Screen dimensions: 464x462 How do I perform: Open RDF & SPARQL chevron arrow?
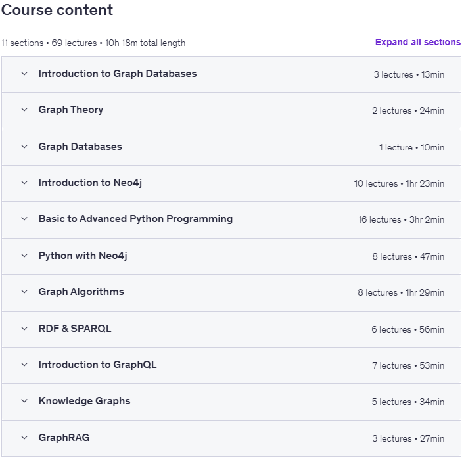click(x=24, y=329)
